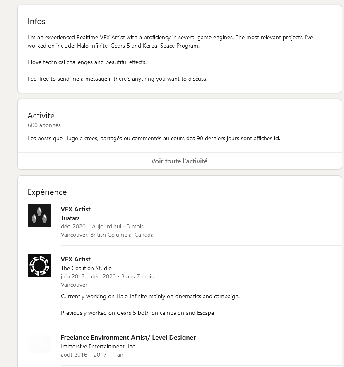Click the Infos section heading
The image size is (344, 367).
tap(36, 21)
